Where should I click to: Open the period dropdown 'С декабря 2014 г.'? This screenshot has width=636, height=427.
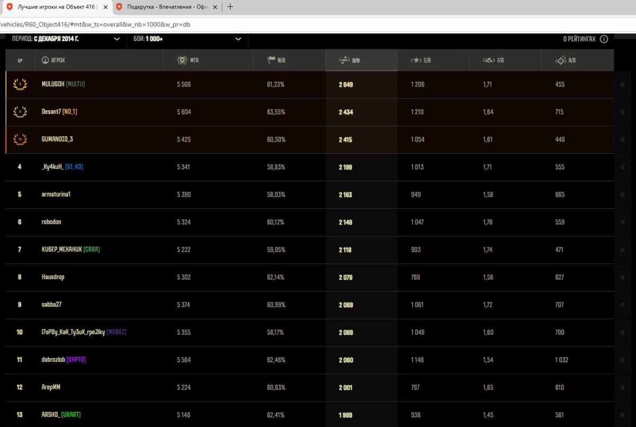66,39
